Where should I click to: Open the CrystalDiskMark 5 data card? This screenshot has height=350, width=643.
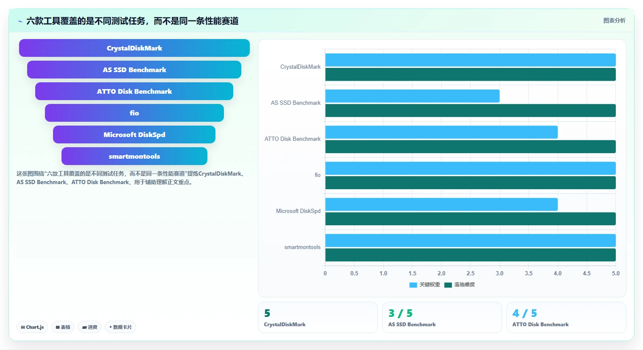(318, 317)
